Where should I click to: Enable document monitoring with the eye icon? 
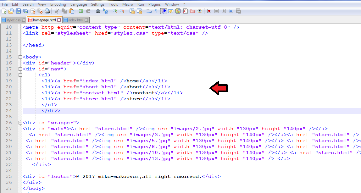tap(200, 11)
